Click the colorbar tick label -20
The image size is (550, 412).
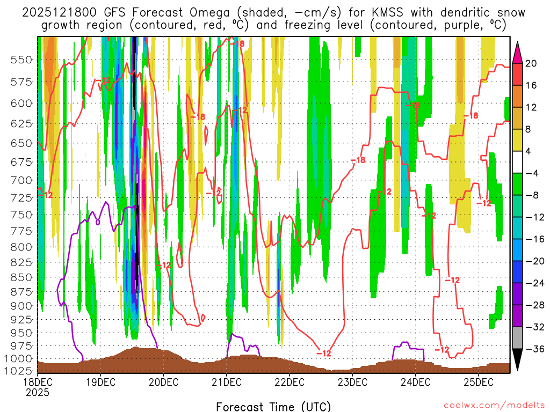535,261
